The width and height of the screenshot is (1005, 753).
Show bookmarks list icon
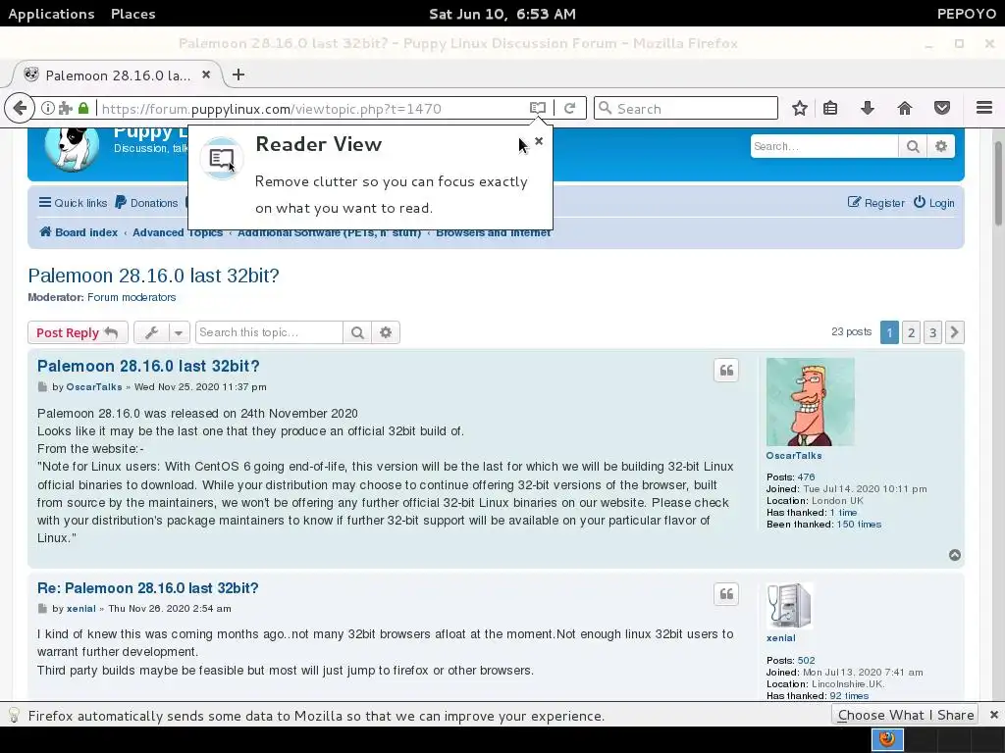coord(830,108)
